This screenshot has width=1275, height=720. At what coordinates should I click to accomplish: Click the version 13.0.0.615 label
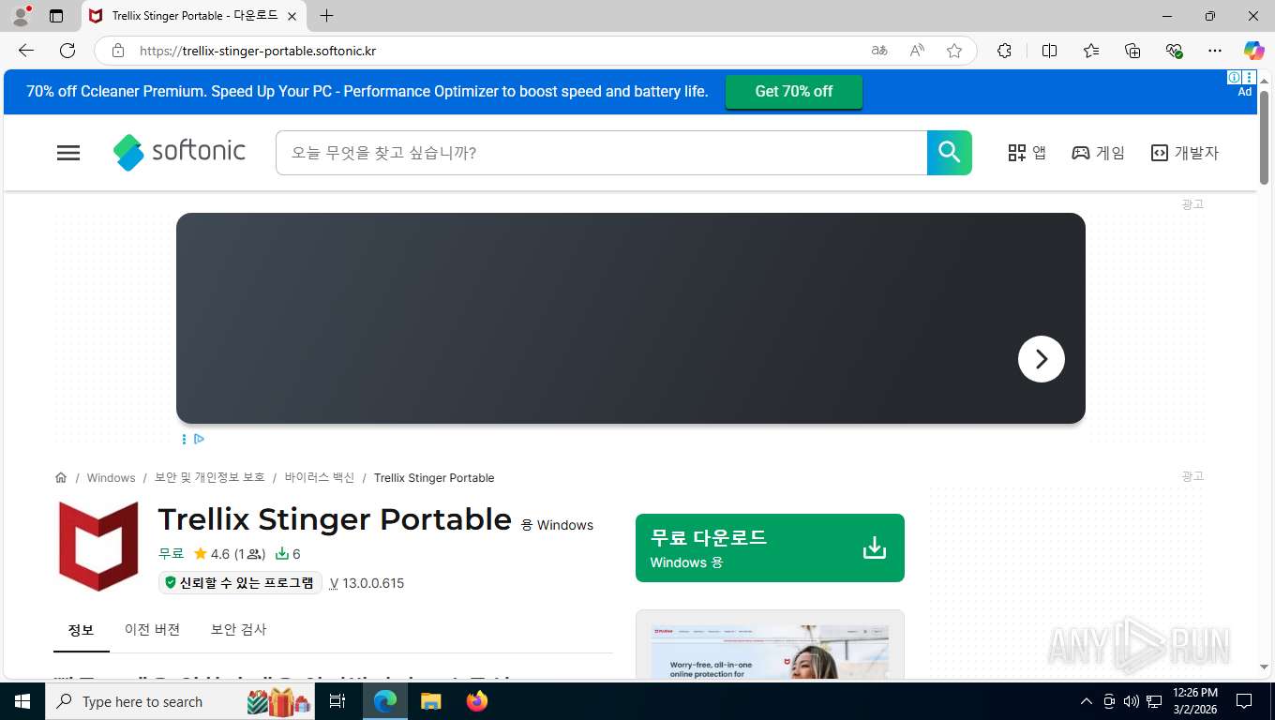(x=367, y=583)
